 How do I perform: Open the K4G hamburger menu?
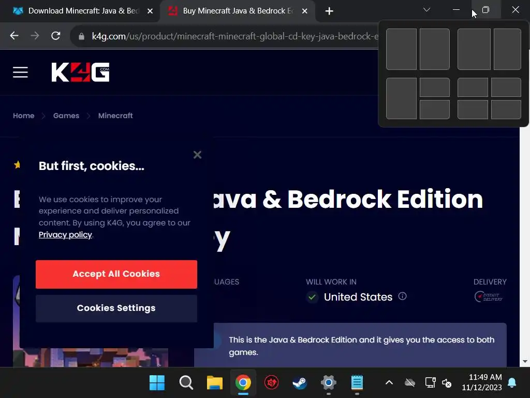pyautogui.click(x=20, y=72)
